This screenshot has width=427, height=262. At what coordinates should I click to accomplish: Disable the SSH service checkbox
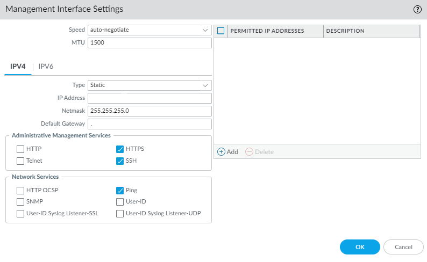(120, 161)
